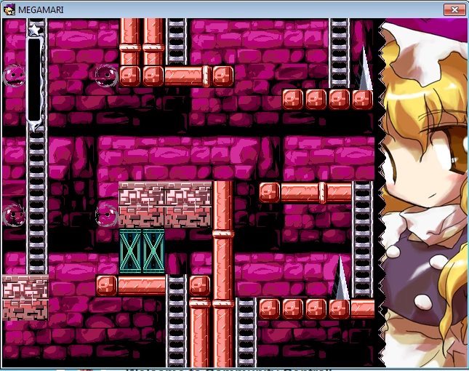Close the MEGAMARI window

pyautogui.click(x=454, y=10)
